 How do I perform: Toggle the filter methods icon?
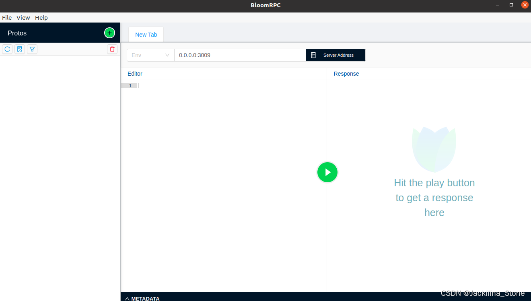pyautogui.click(x=32, y=49)
